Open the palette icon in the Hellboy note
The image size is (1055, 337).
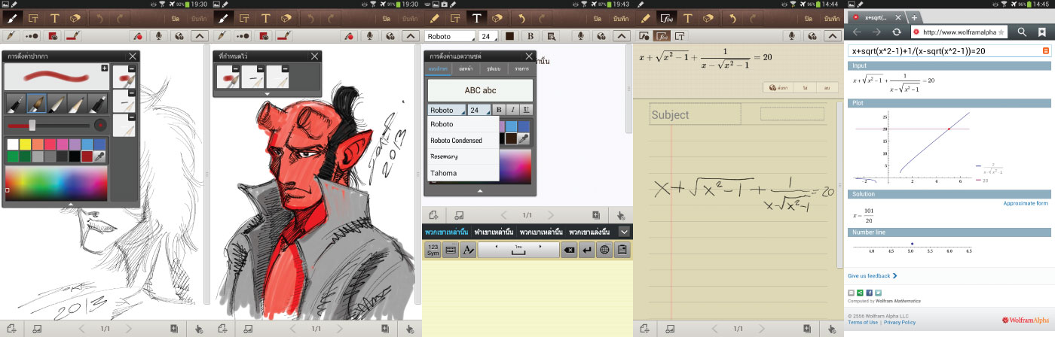click(389, 35)
